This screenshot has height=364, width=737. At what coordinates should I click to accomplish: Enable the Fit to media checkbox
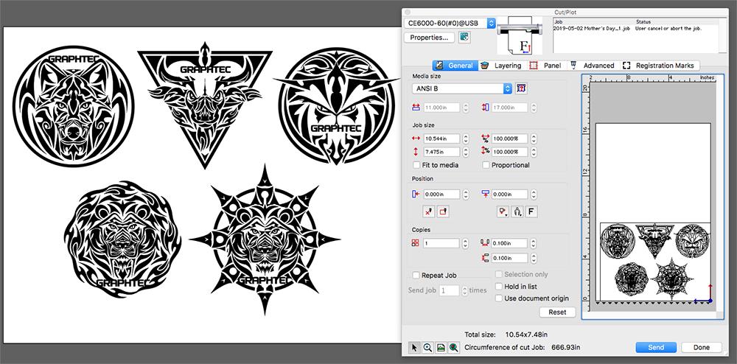point(416,165)
